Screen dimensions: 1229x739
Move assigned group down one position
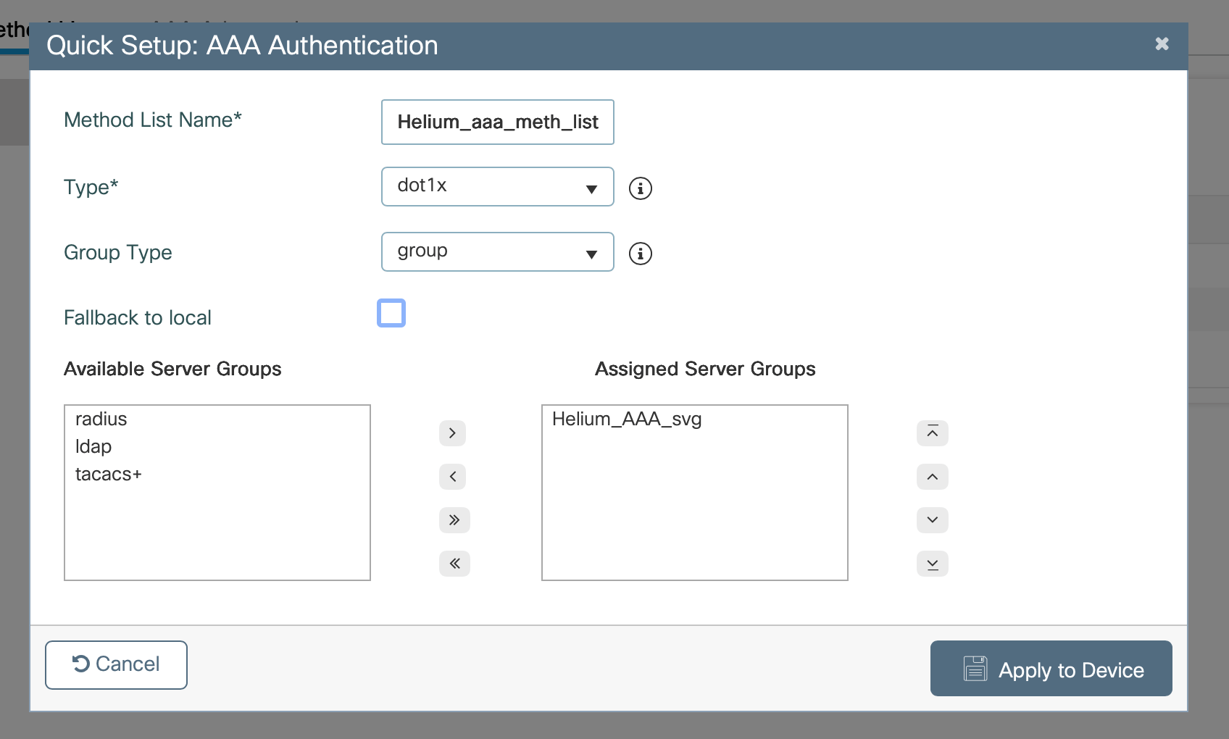click(932, 520)
